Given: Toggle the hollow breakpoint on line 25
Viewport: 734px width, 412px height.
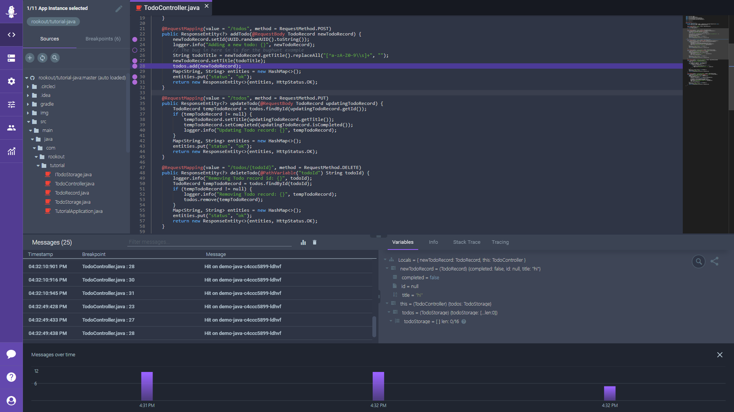Looking at the screenshot, I should pos(135,50).
